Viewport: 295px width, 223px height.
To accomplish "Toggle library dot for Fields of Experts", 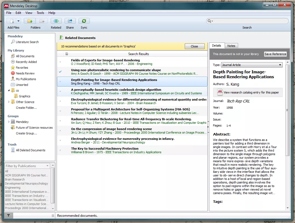I will pos(60,62).
